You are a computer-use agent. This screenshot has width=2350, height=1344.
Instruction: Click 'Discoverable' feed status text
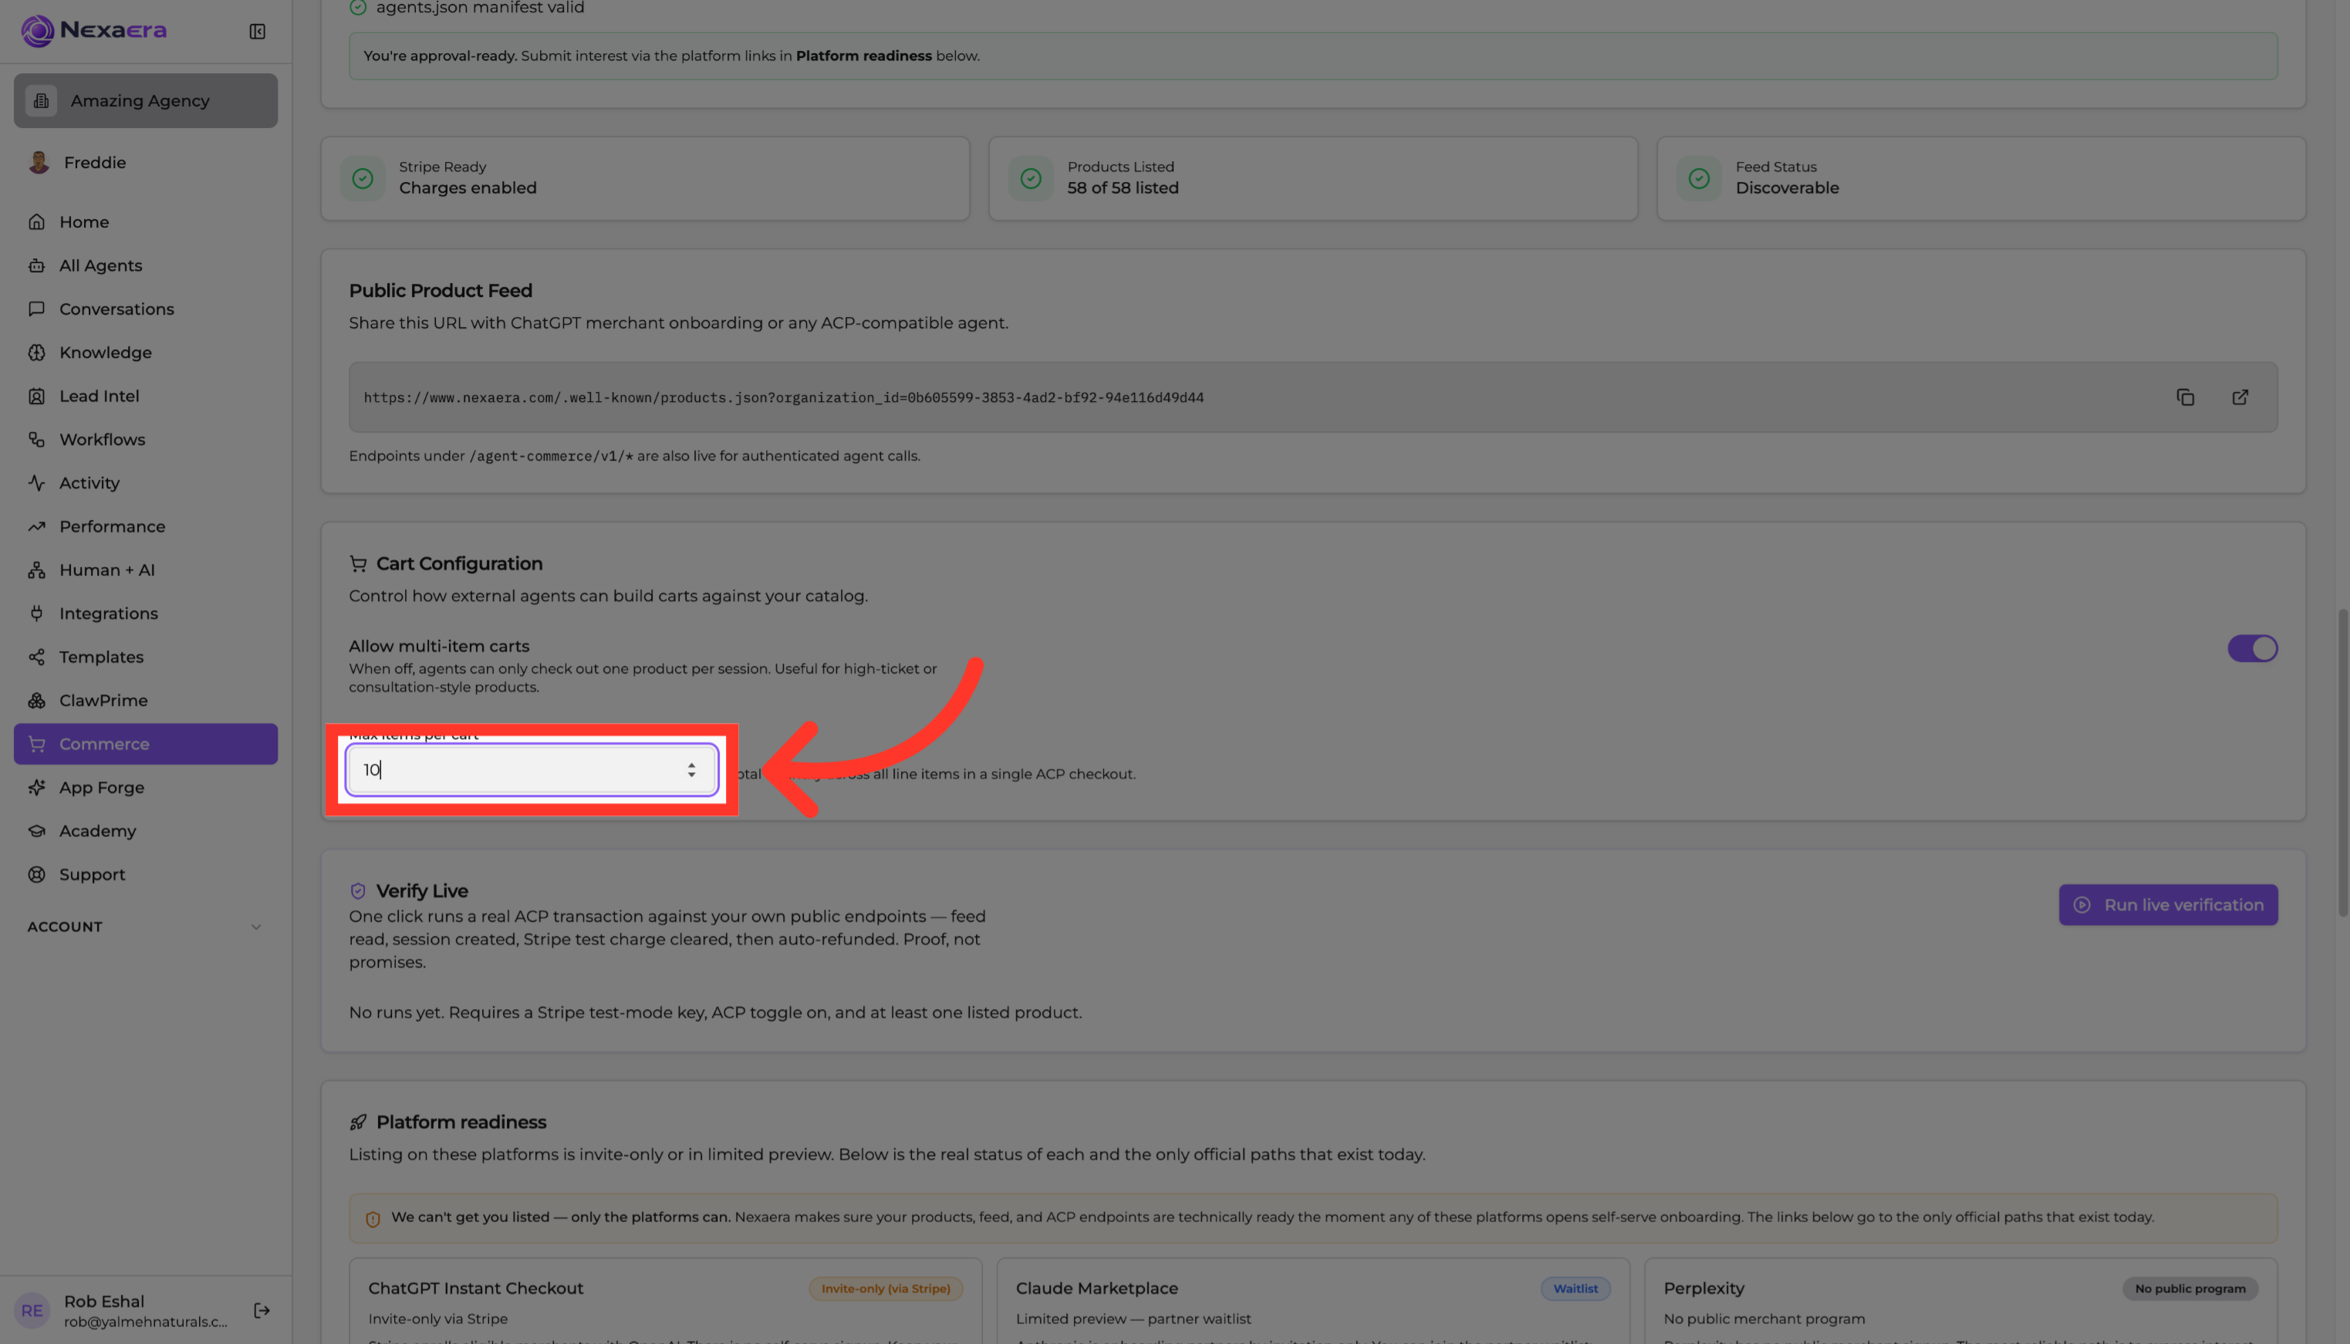1786,187
